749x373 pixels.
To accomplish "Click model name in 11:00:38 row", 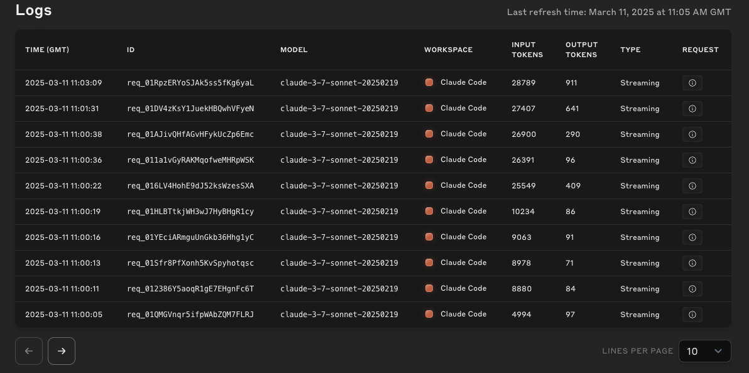I will click(339, 134).
